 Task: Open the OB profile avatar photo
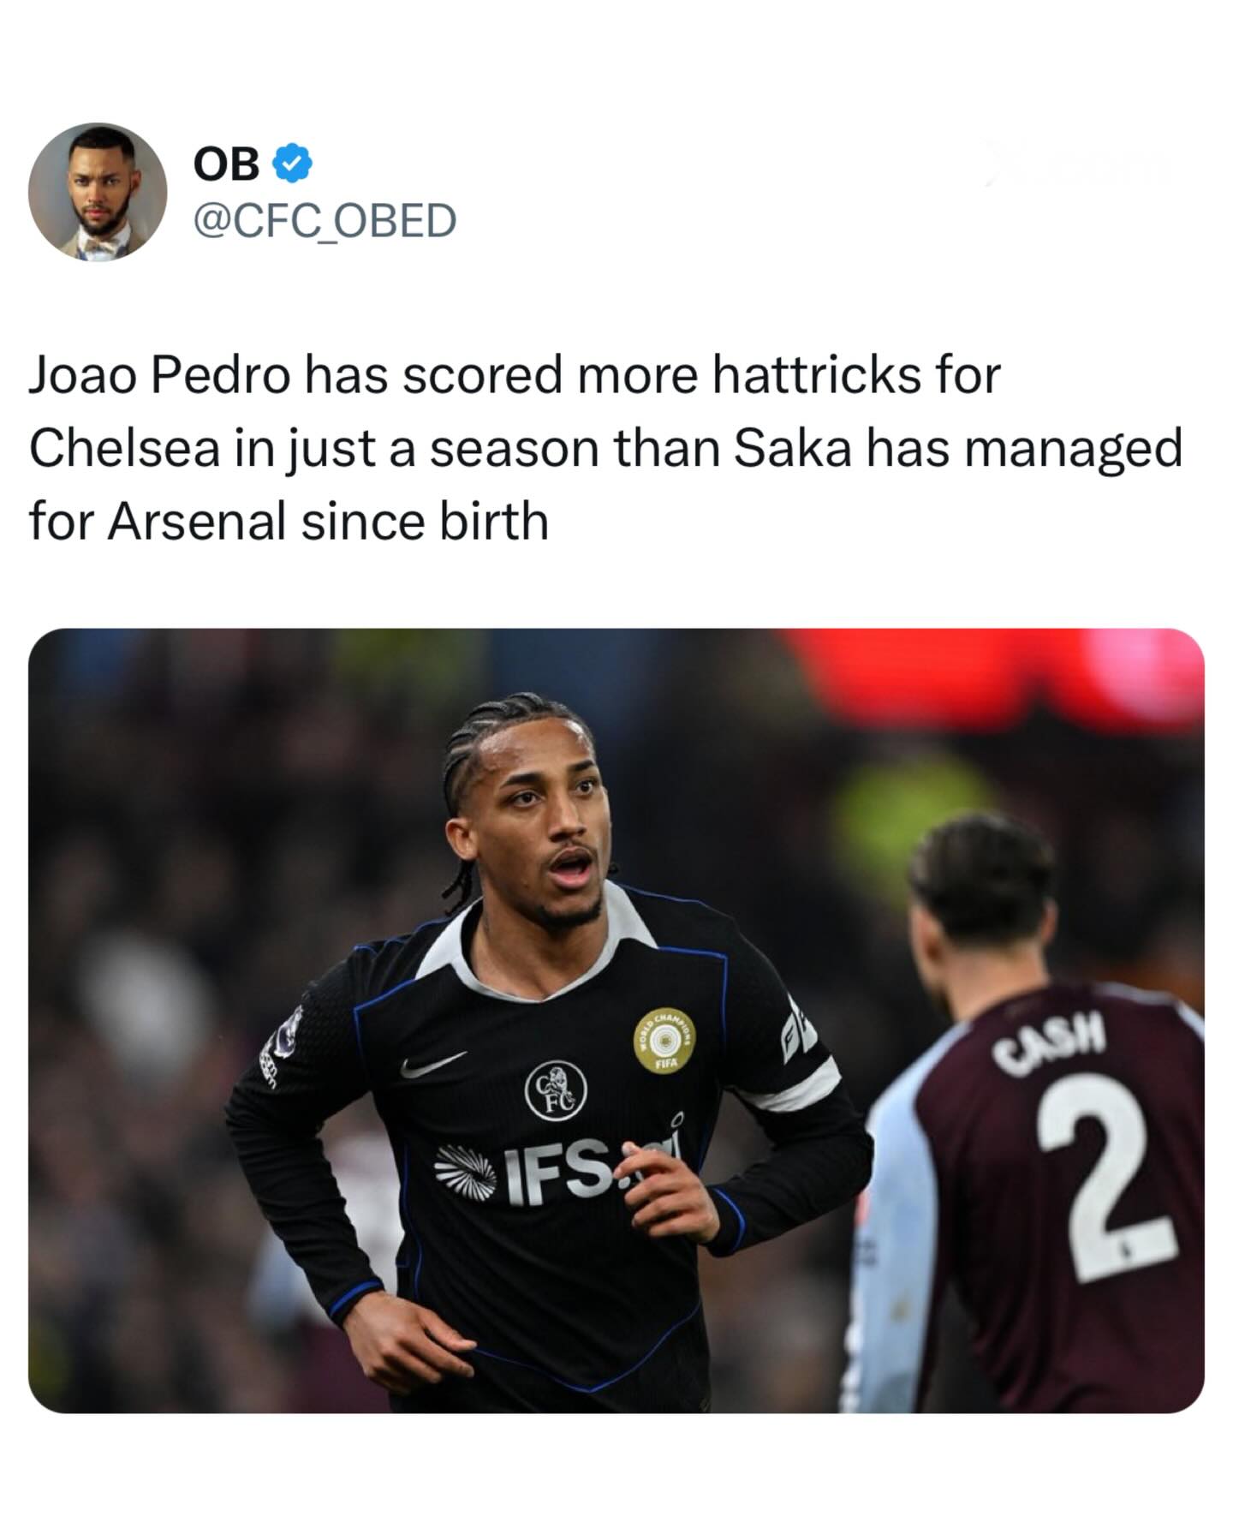[97, 192]
